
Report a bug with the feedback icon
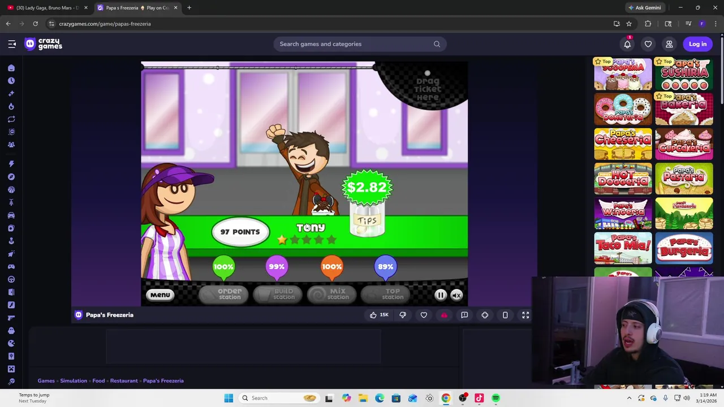click(x=464, y=315)
